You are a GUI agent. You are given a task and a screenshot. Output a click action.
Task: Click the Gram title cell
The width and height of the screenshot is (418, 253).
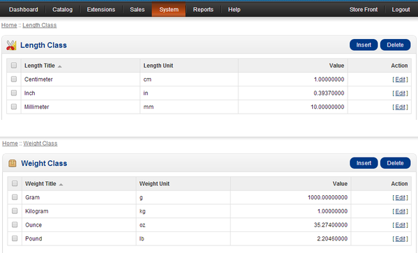click(79, 197)
